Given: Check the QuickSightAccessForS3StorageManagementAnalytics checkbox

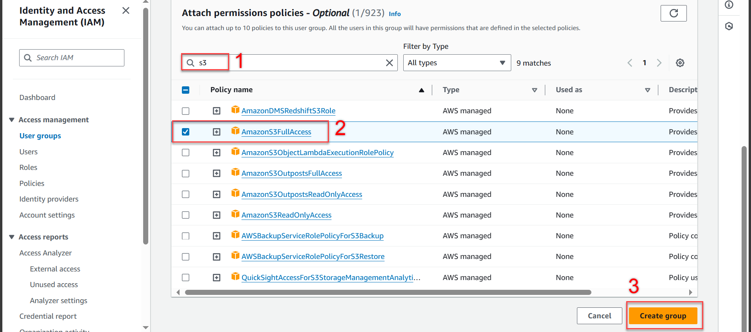Looking at the screenshot, I should tap(185, 278).
